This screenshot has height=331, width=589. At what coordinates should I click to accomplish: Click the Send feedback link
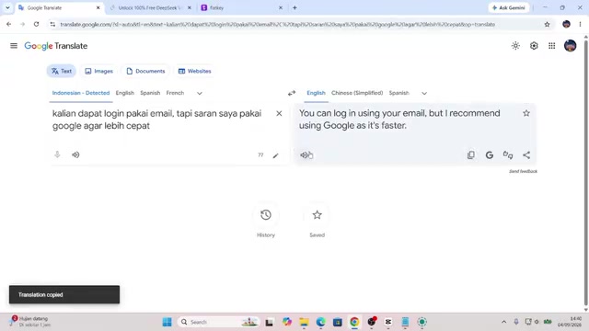523,171
